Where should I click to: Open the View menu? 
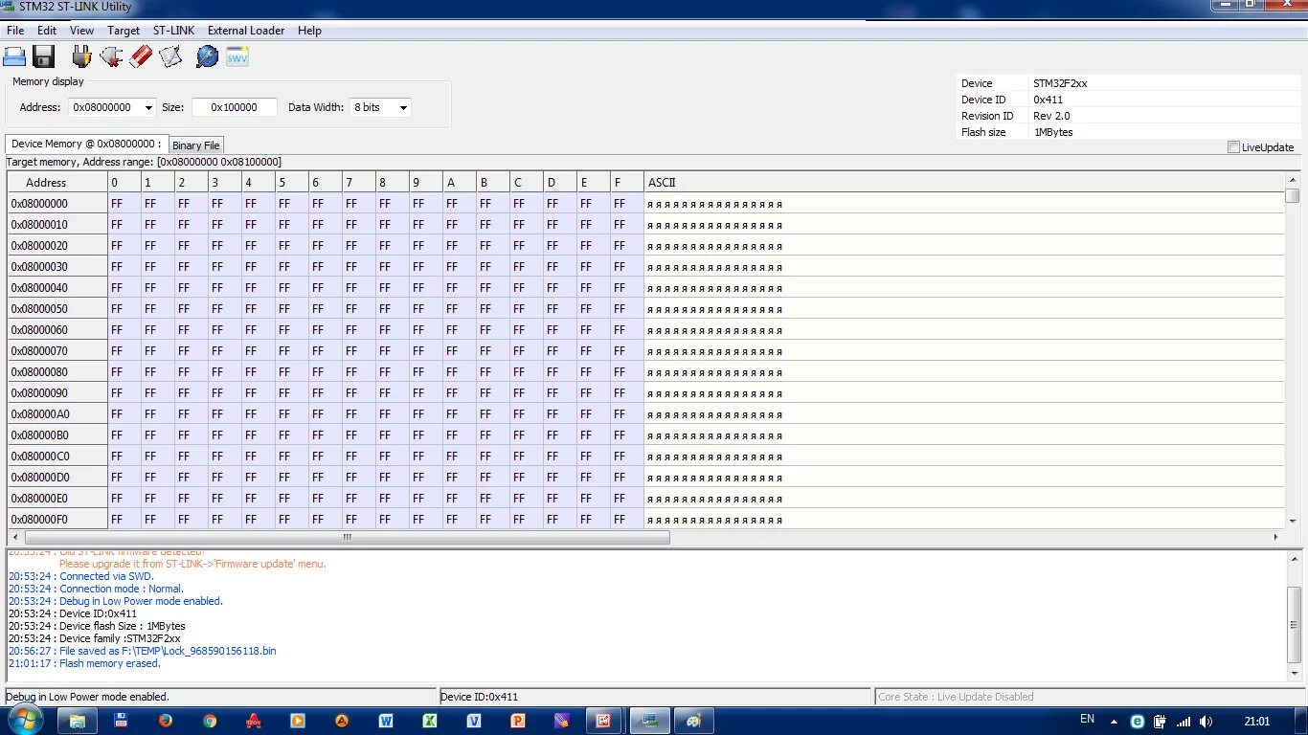click(x=82, y=31)
